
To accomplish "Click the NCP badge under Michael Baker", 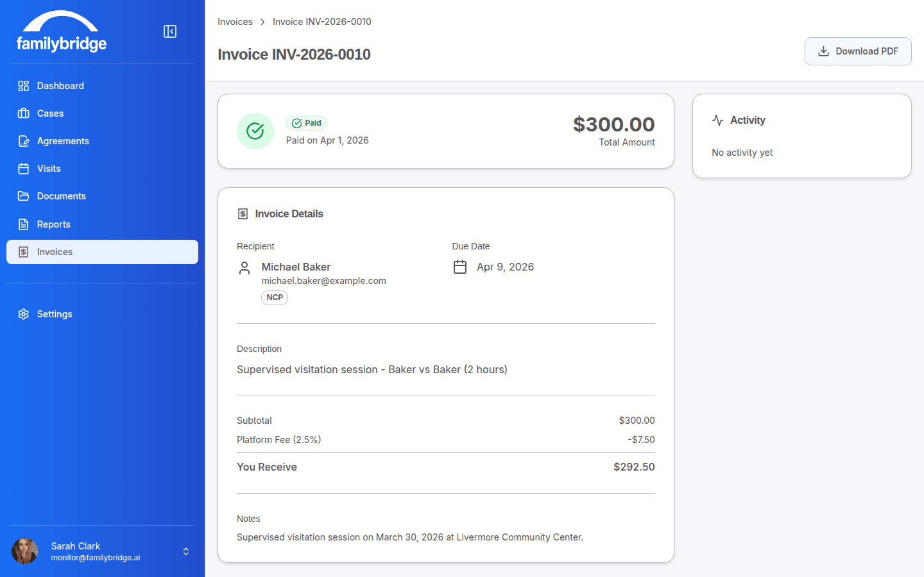I will click(x=275, y=297).
